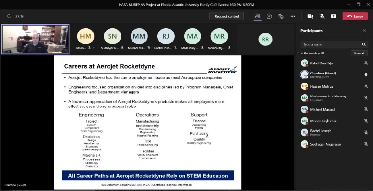Open options ellipsis on Hassan's tile

coord(95,48)
